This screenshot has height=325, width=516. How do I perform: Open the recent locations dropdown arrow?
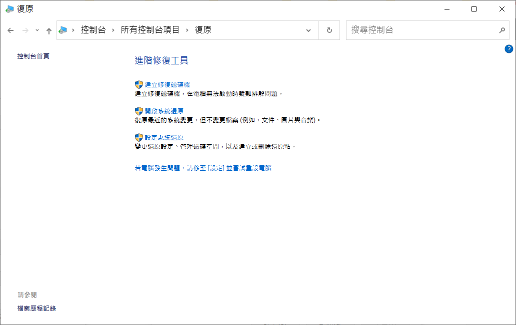(x=37, y=30)
